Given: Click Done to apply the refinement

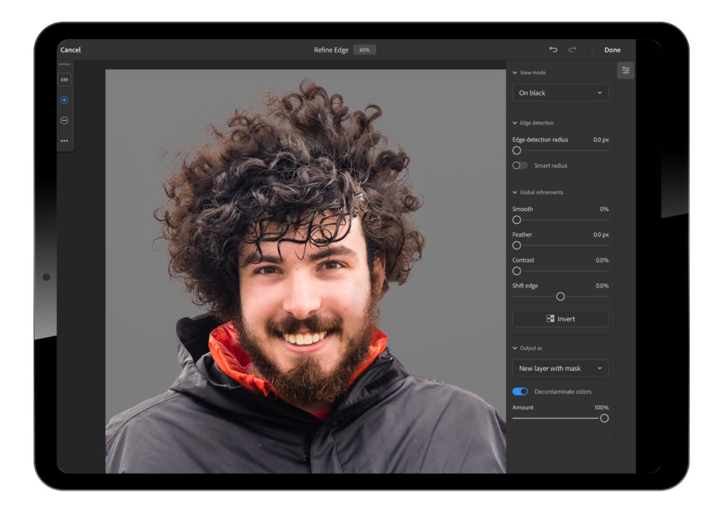Looking at the screenshot, I should point(612,50).
